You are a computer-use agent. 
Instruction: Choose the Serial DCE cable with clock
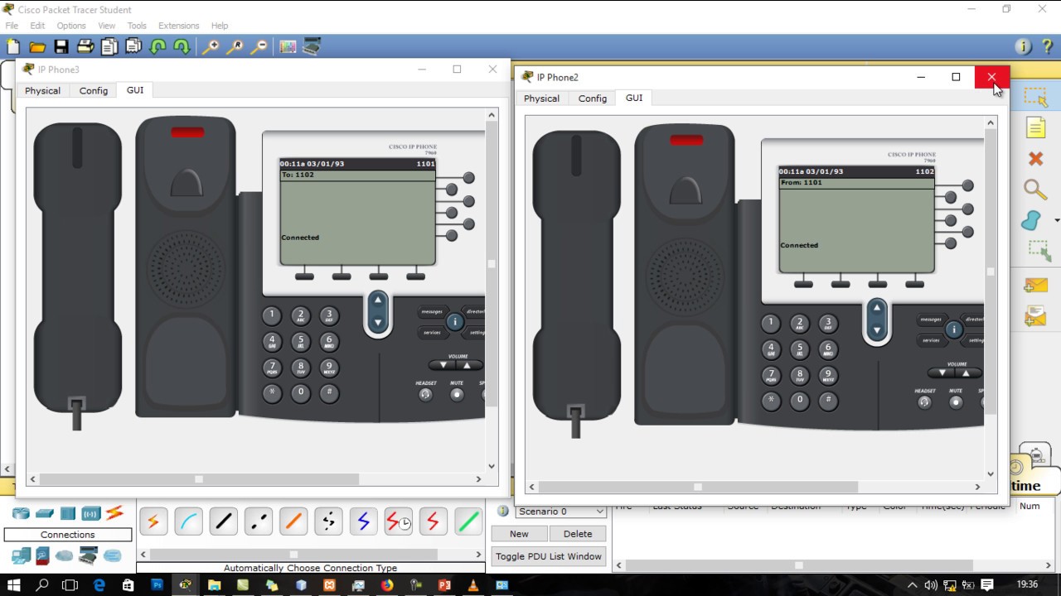pos(398,521)
